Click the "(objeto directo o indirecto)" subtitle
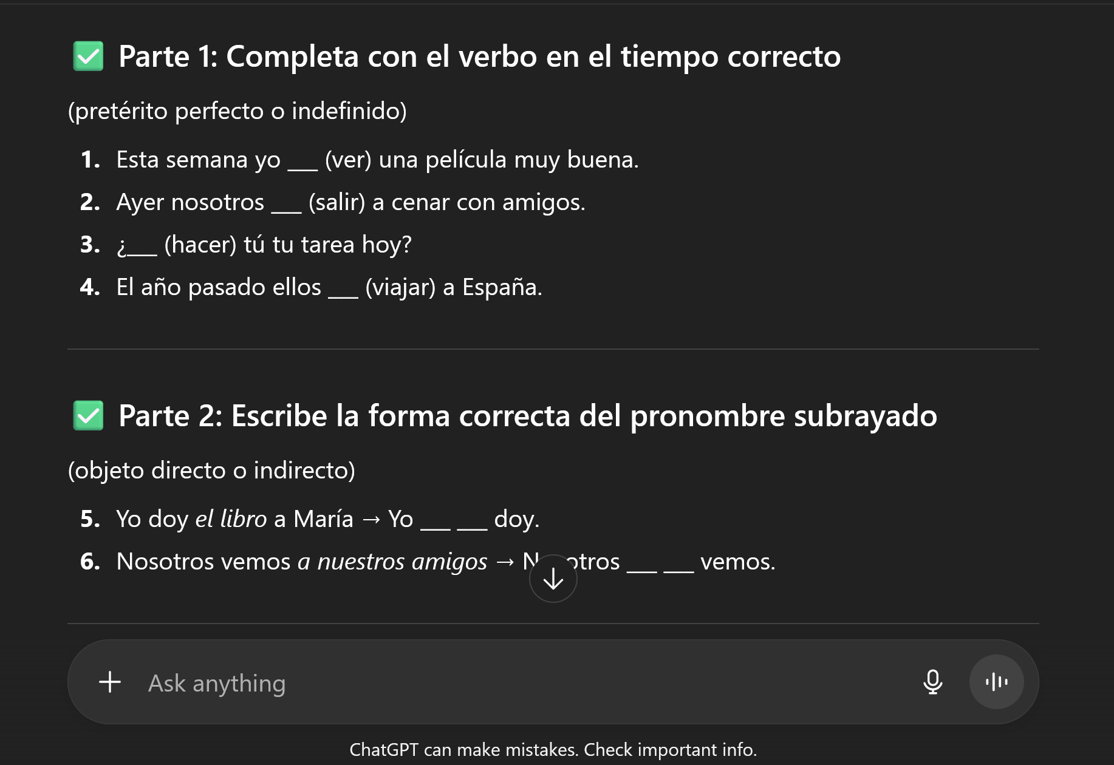This screenshot has height=765, width=1114. [211, 471]
